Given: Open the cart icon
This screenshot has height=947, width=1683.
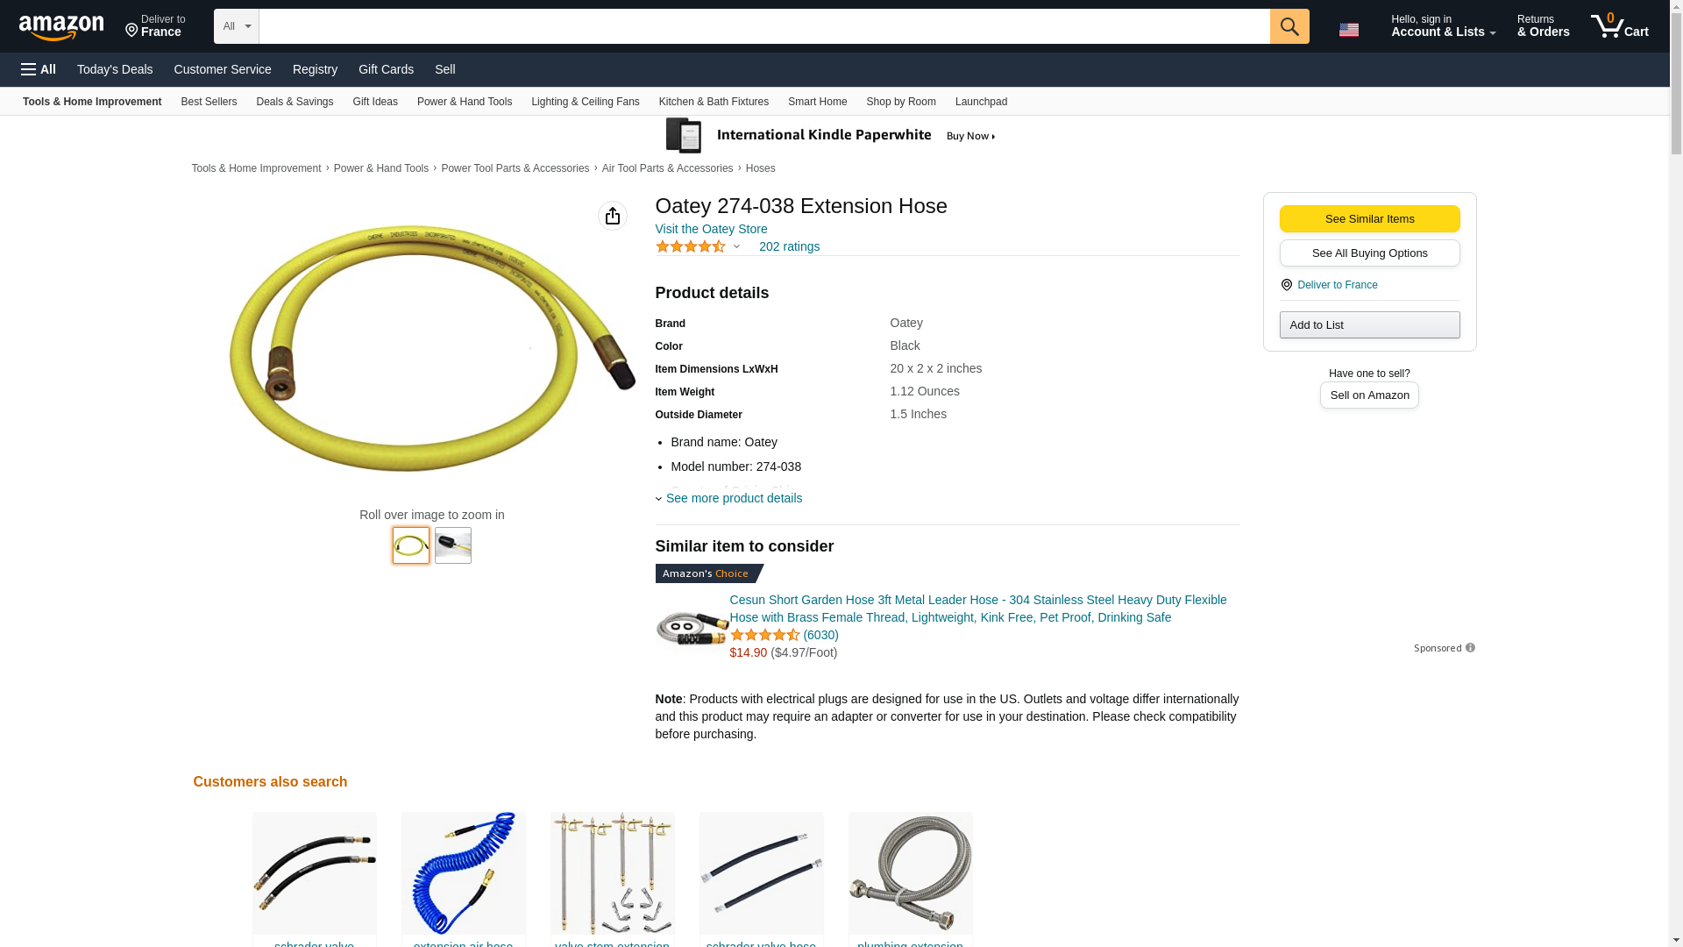Looking at the screenshot, I should (x=1619, y=26).
